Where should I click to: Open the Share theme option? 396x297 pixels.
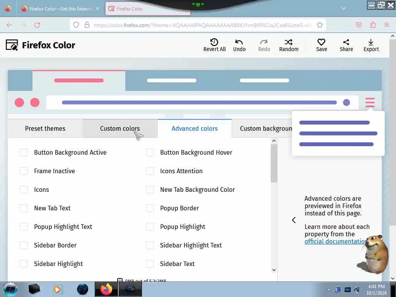pos(346,45)
